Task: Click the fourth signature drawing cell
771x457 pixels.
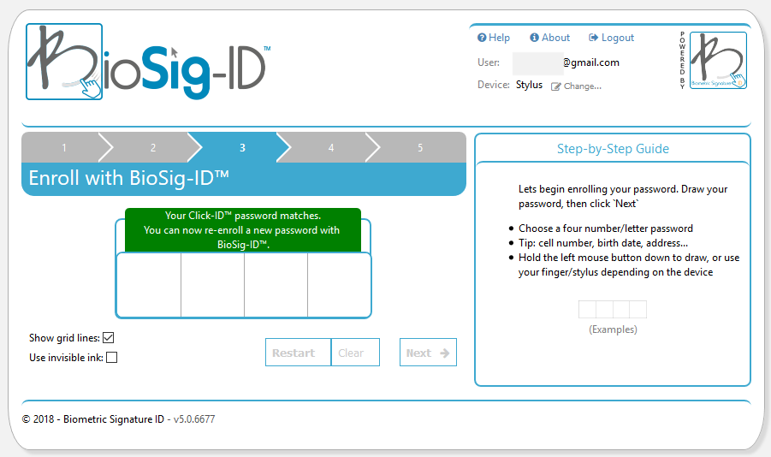Action: 339,285
